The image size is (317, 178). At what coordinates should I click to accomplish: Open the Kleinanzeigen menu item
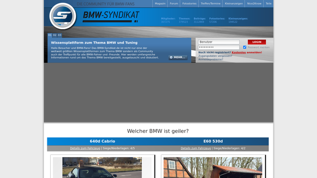pos(234,4)
